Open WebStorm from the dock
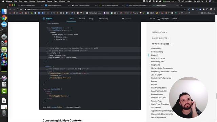This screenshot has height=122, width=217. pos(4,56)
